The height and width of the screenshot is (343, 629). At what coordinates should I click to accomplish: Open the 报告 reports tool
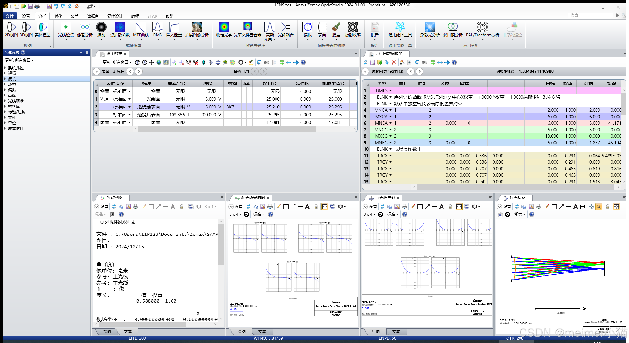point(375,31)
